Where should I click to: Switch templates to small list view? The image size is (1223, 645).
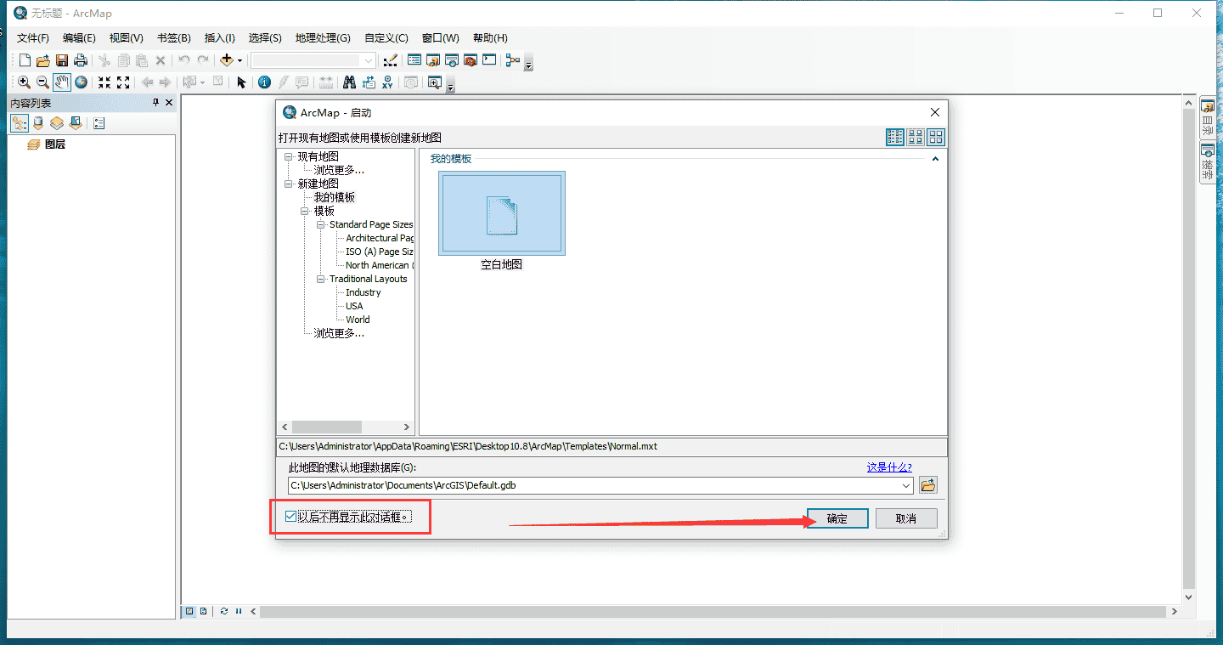[895, 137]
